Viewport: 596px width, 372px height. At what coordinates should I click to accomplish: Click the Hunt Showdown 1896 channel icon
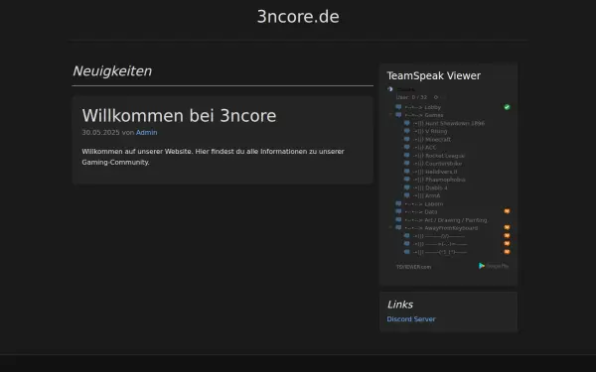406,123
